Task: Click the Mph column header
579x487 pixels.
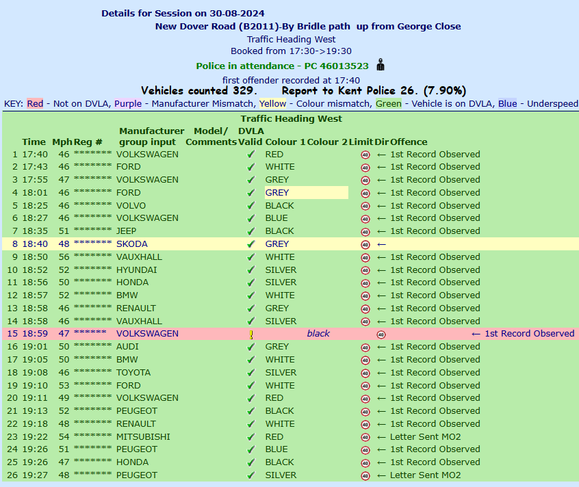Action: tap(62, 142)
